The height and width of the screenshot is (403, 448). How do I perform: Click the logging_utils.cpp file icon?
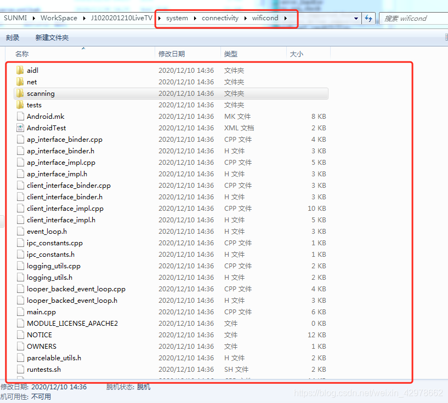20,266
